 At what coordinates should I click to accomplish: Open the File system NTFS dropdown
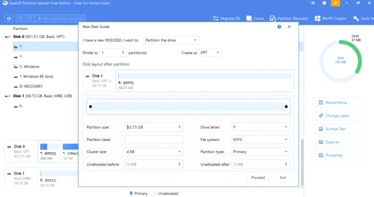pos(260,140)
